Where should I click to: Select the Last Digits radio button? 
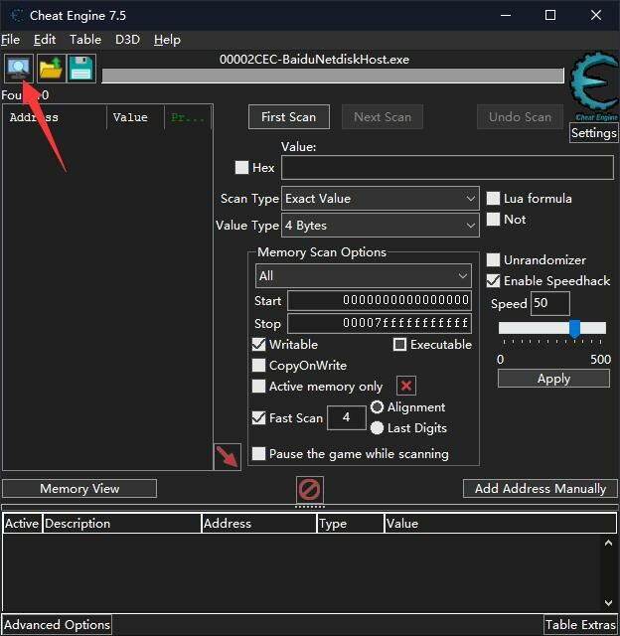point(378,428)
